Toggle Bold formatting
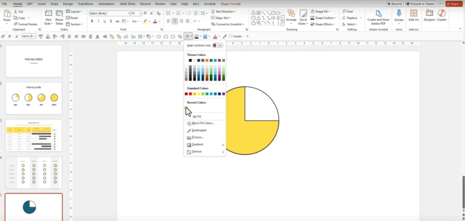The image size is (465, 221). [x=92, y=21]
